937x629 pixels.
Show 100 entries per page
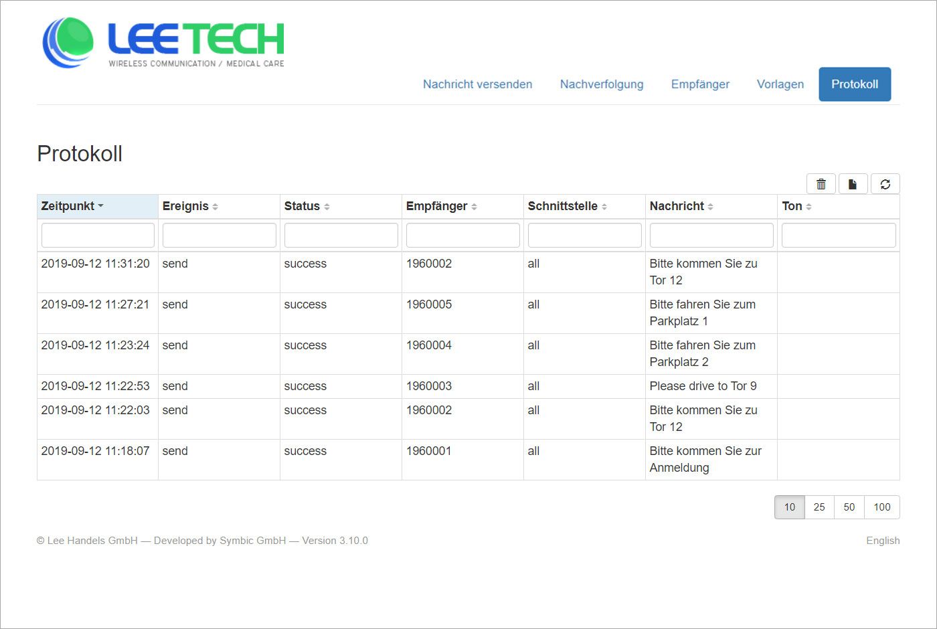click(881, 507)
